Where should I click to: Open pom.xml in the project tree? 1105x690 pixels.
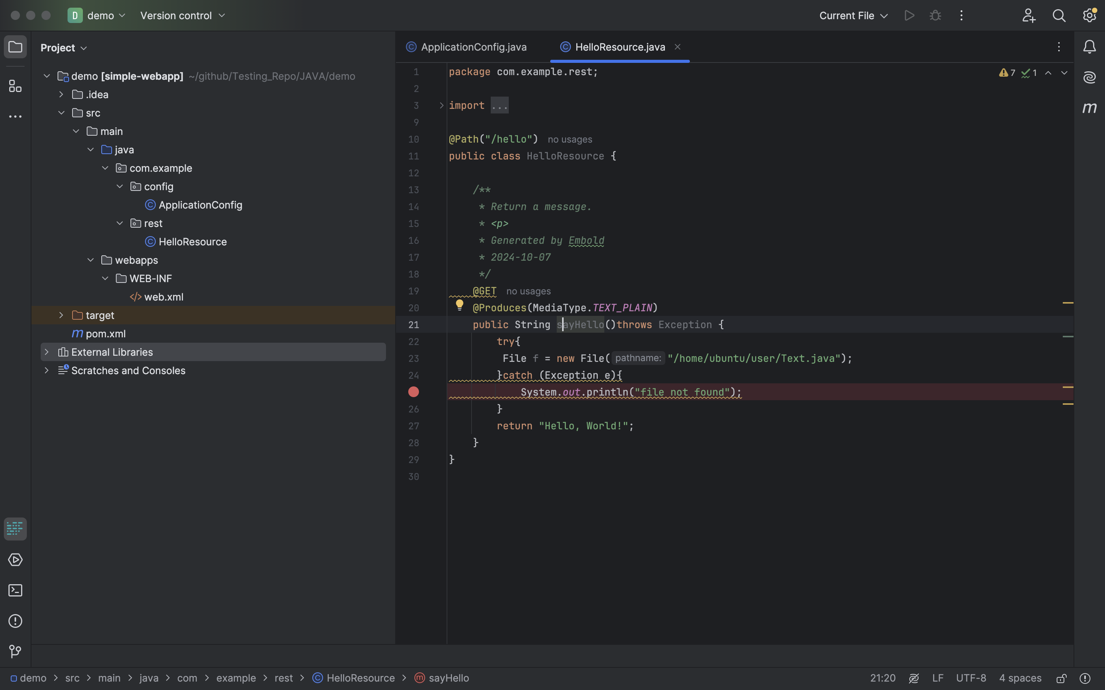tap(106, 333)
